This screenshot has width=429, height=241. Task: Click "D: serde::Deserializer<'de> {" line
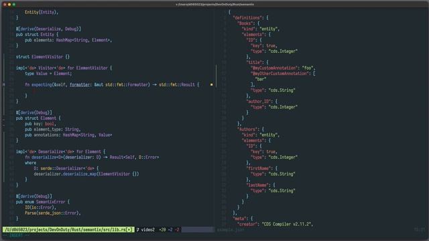pos(66,168)
